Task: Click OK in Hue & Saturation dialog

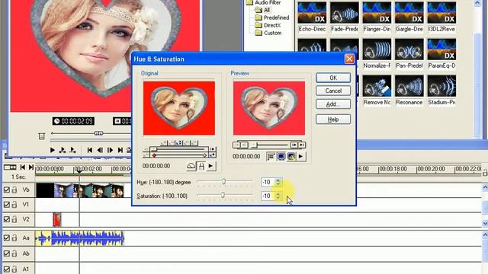Action: (x=333, y=78)
